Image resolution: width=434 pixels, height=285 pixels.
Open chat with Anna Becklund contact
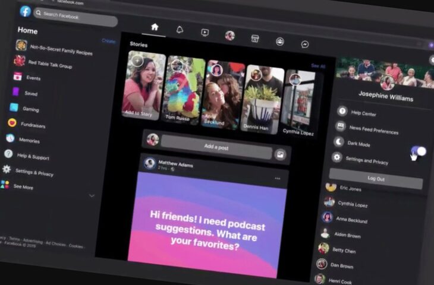point(344,218)
